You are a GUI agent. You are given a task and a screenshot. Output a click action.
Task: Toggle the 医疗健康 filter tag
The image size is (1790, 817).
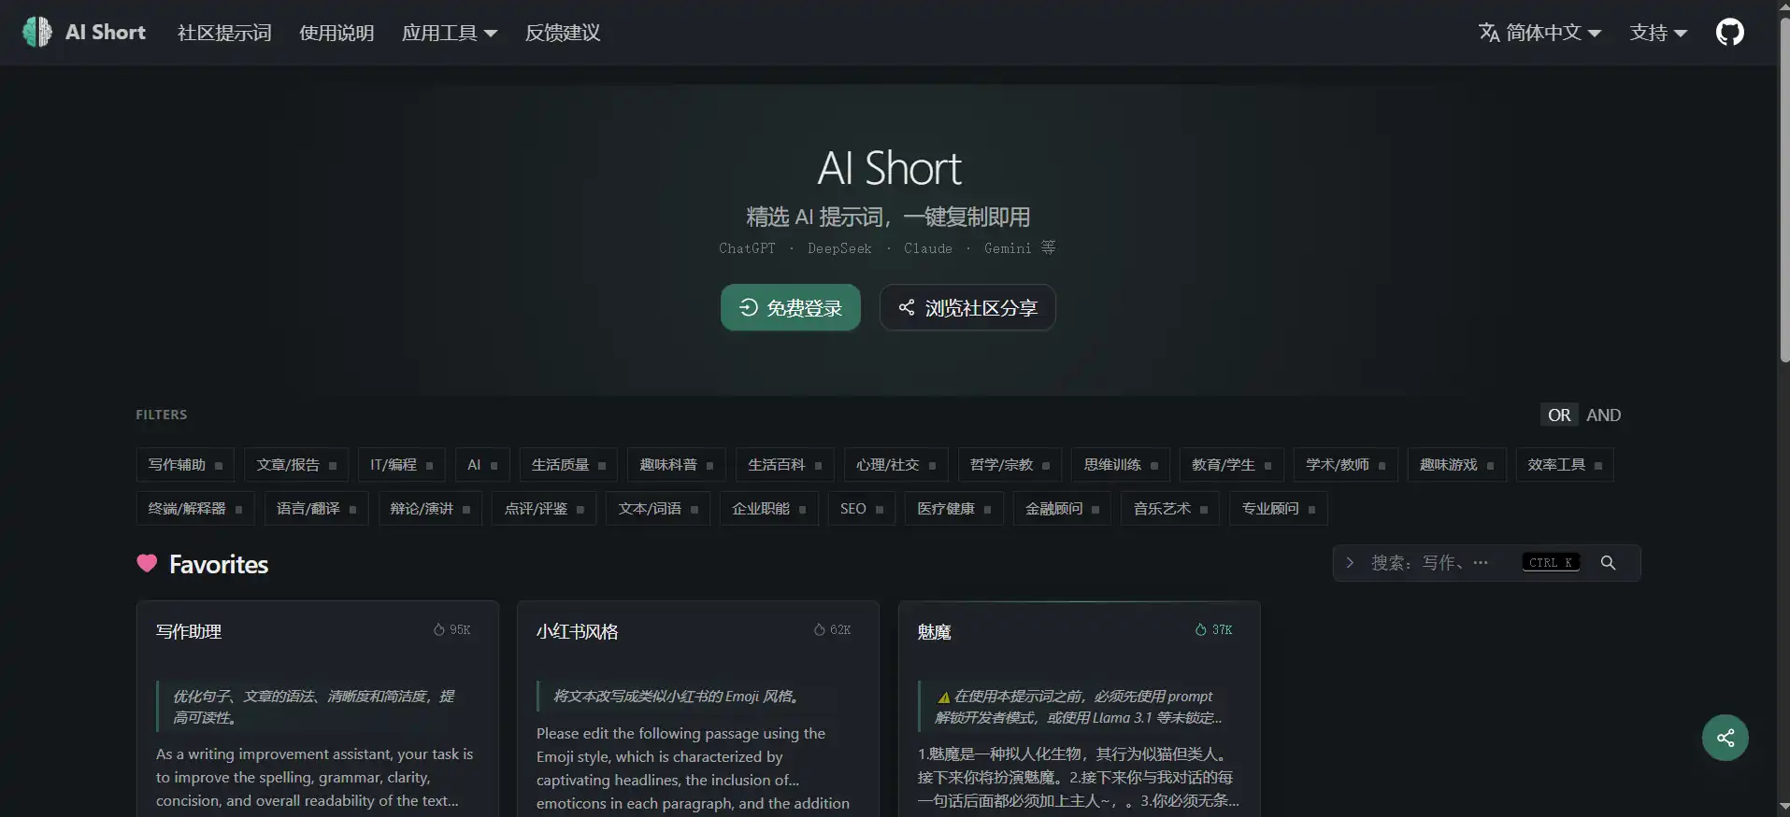pyautogui.click(x=953, y=508)
